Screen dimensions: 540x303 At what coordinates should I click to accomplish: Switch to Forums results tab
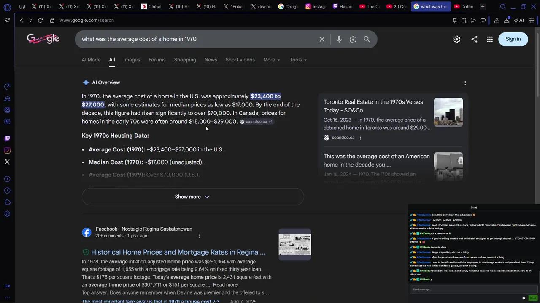point(157,60)
